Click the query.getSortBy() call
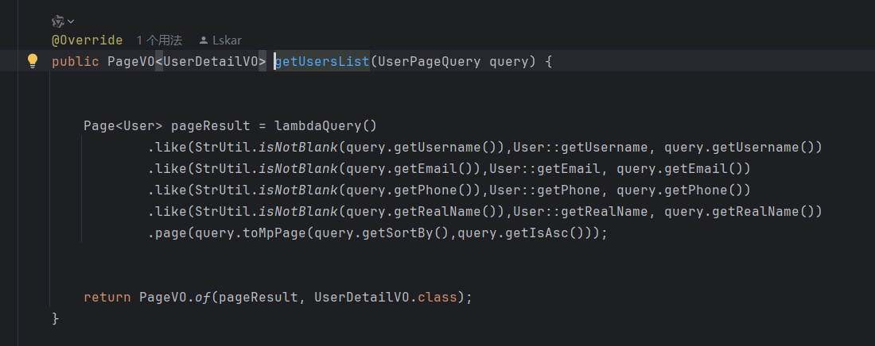 382,233
